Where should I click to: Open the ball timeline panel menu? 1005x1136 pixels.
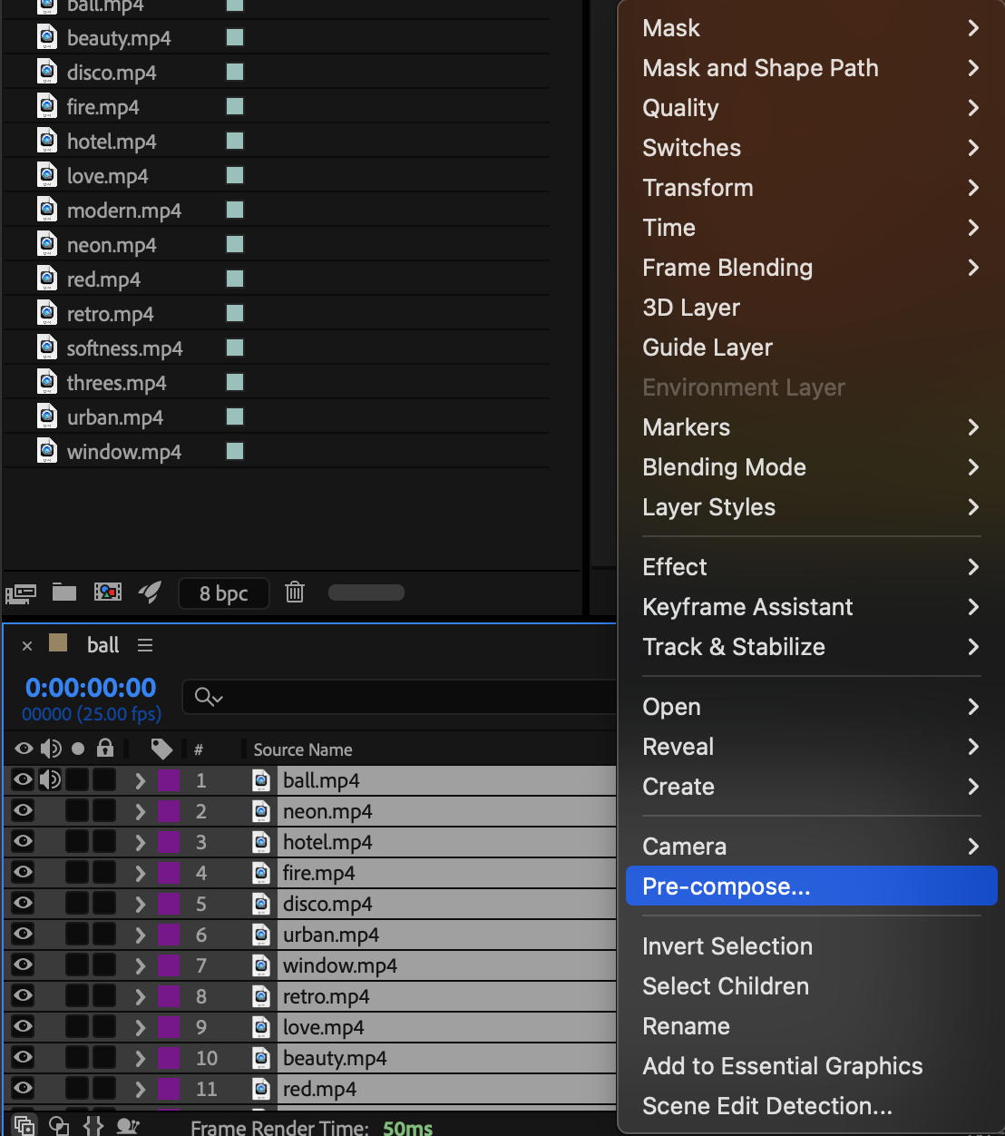click(145, 645)
